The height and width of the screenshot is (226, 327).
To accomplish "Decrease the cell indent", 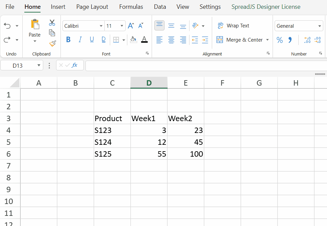I will [195, 40].
